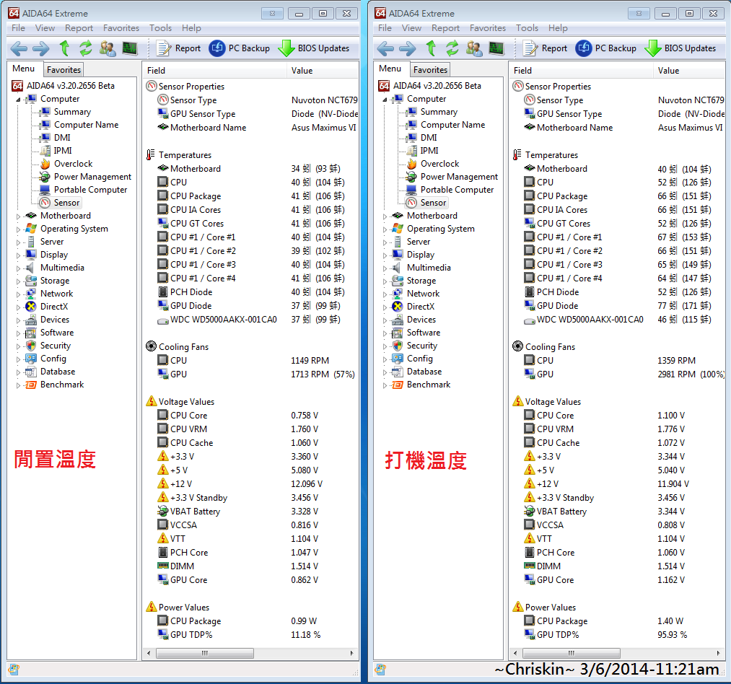Open the View menu in right window
This screenshot has width=731, height=684.
point(411,28)
